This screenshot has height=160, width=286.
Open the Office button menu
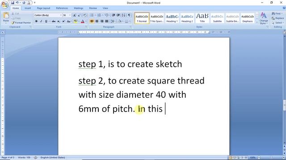(x=4, y=4)
